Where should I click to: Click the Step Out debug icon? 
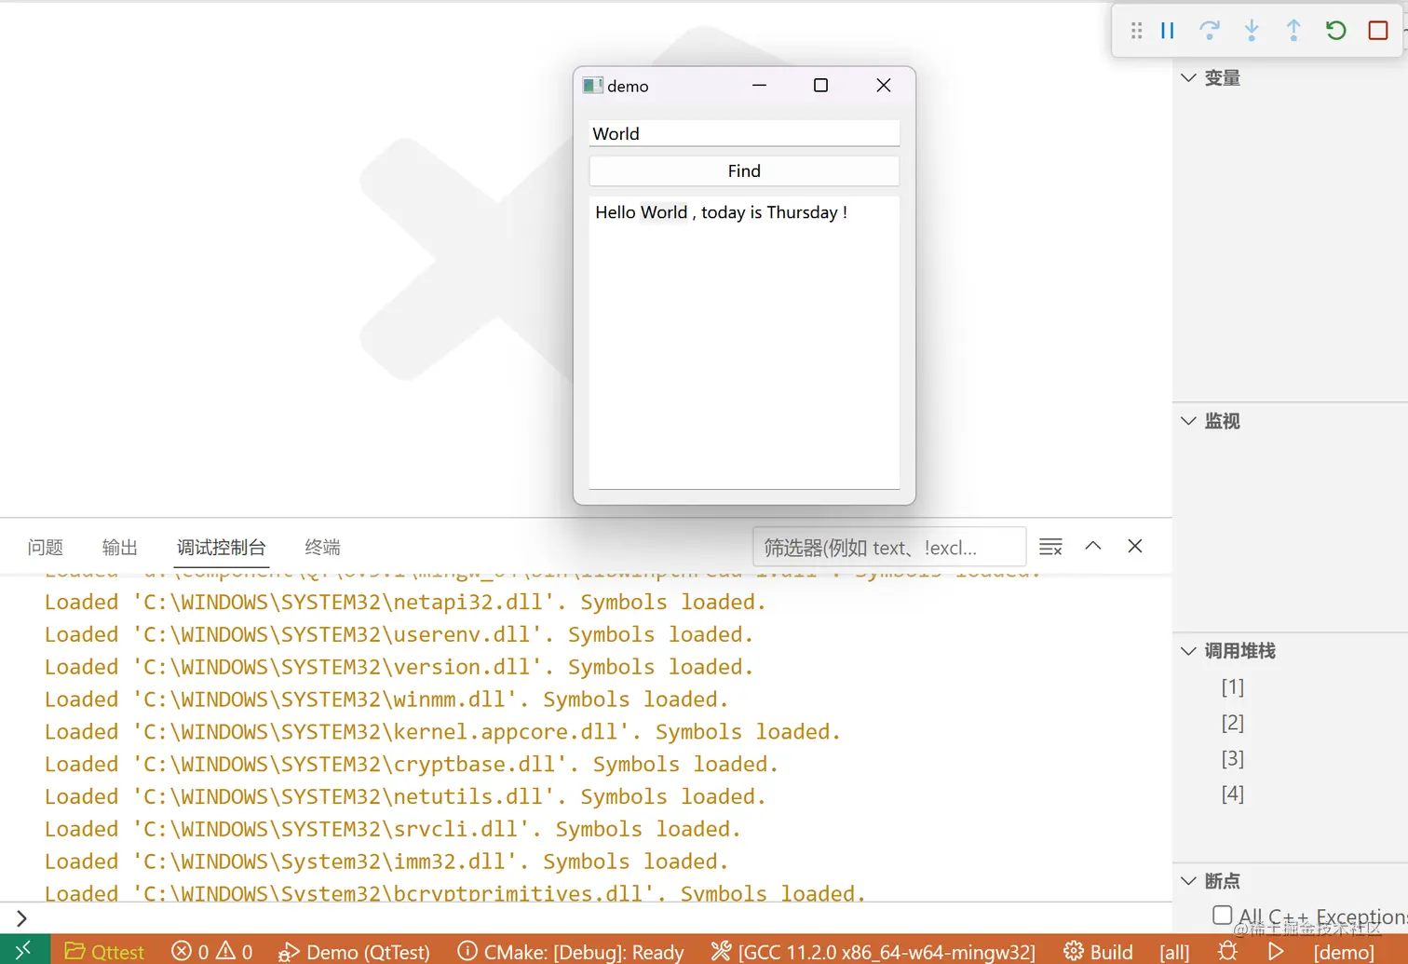[x=1293, y=30]
